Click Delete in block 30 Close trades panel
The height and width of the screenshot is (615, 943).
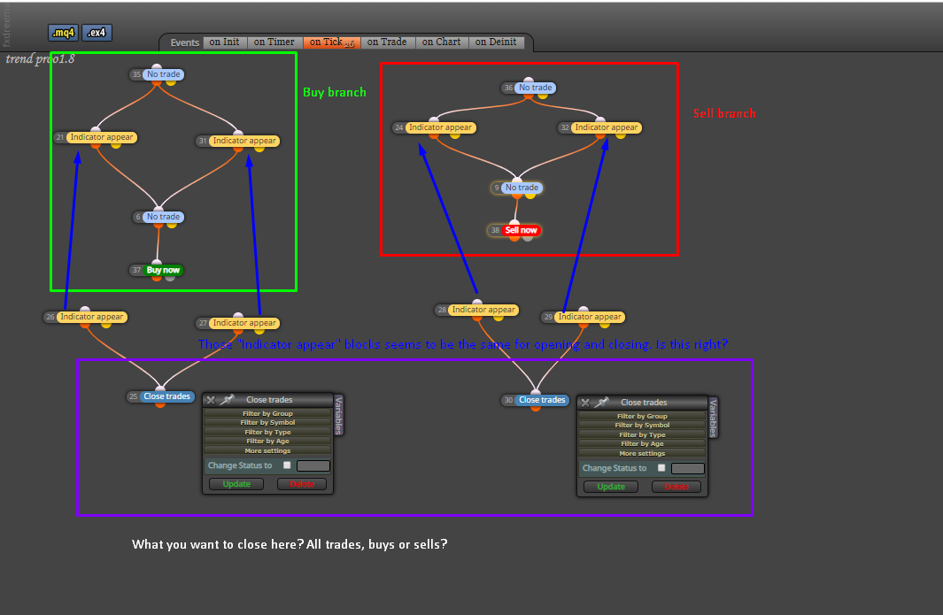click(x=676, y=487)
